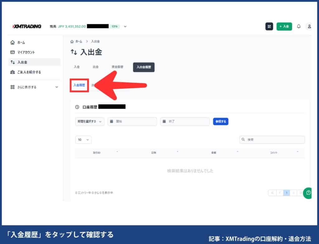The image size is (319, 244).
Task: Expand さらに表示する in the sidebar
Action: (35, 87)
